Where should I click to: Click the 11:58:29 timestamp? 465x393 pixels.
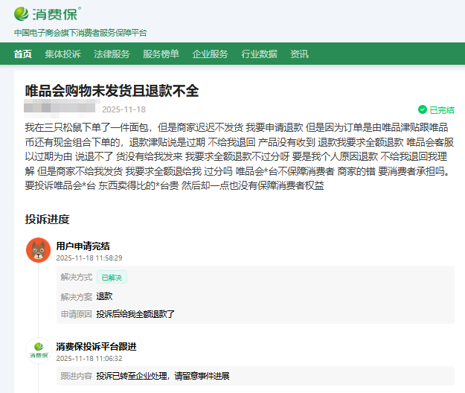tap(89, 258)
